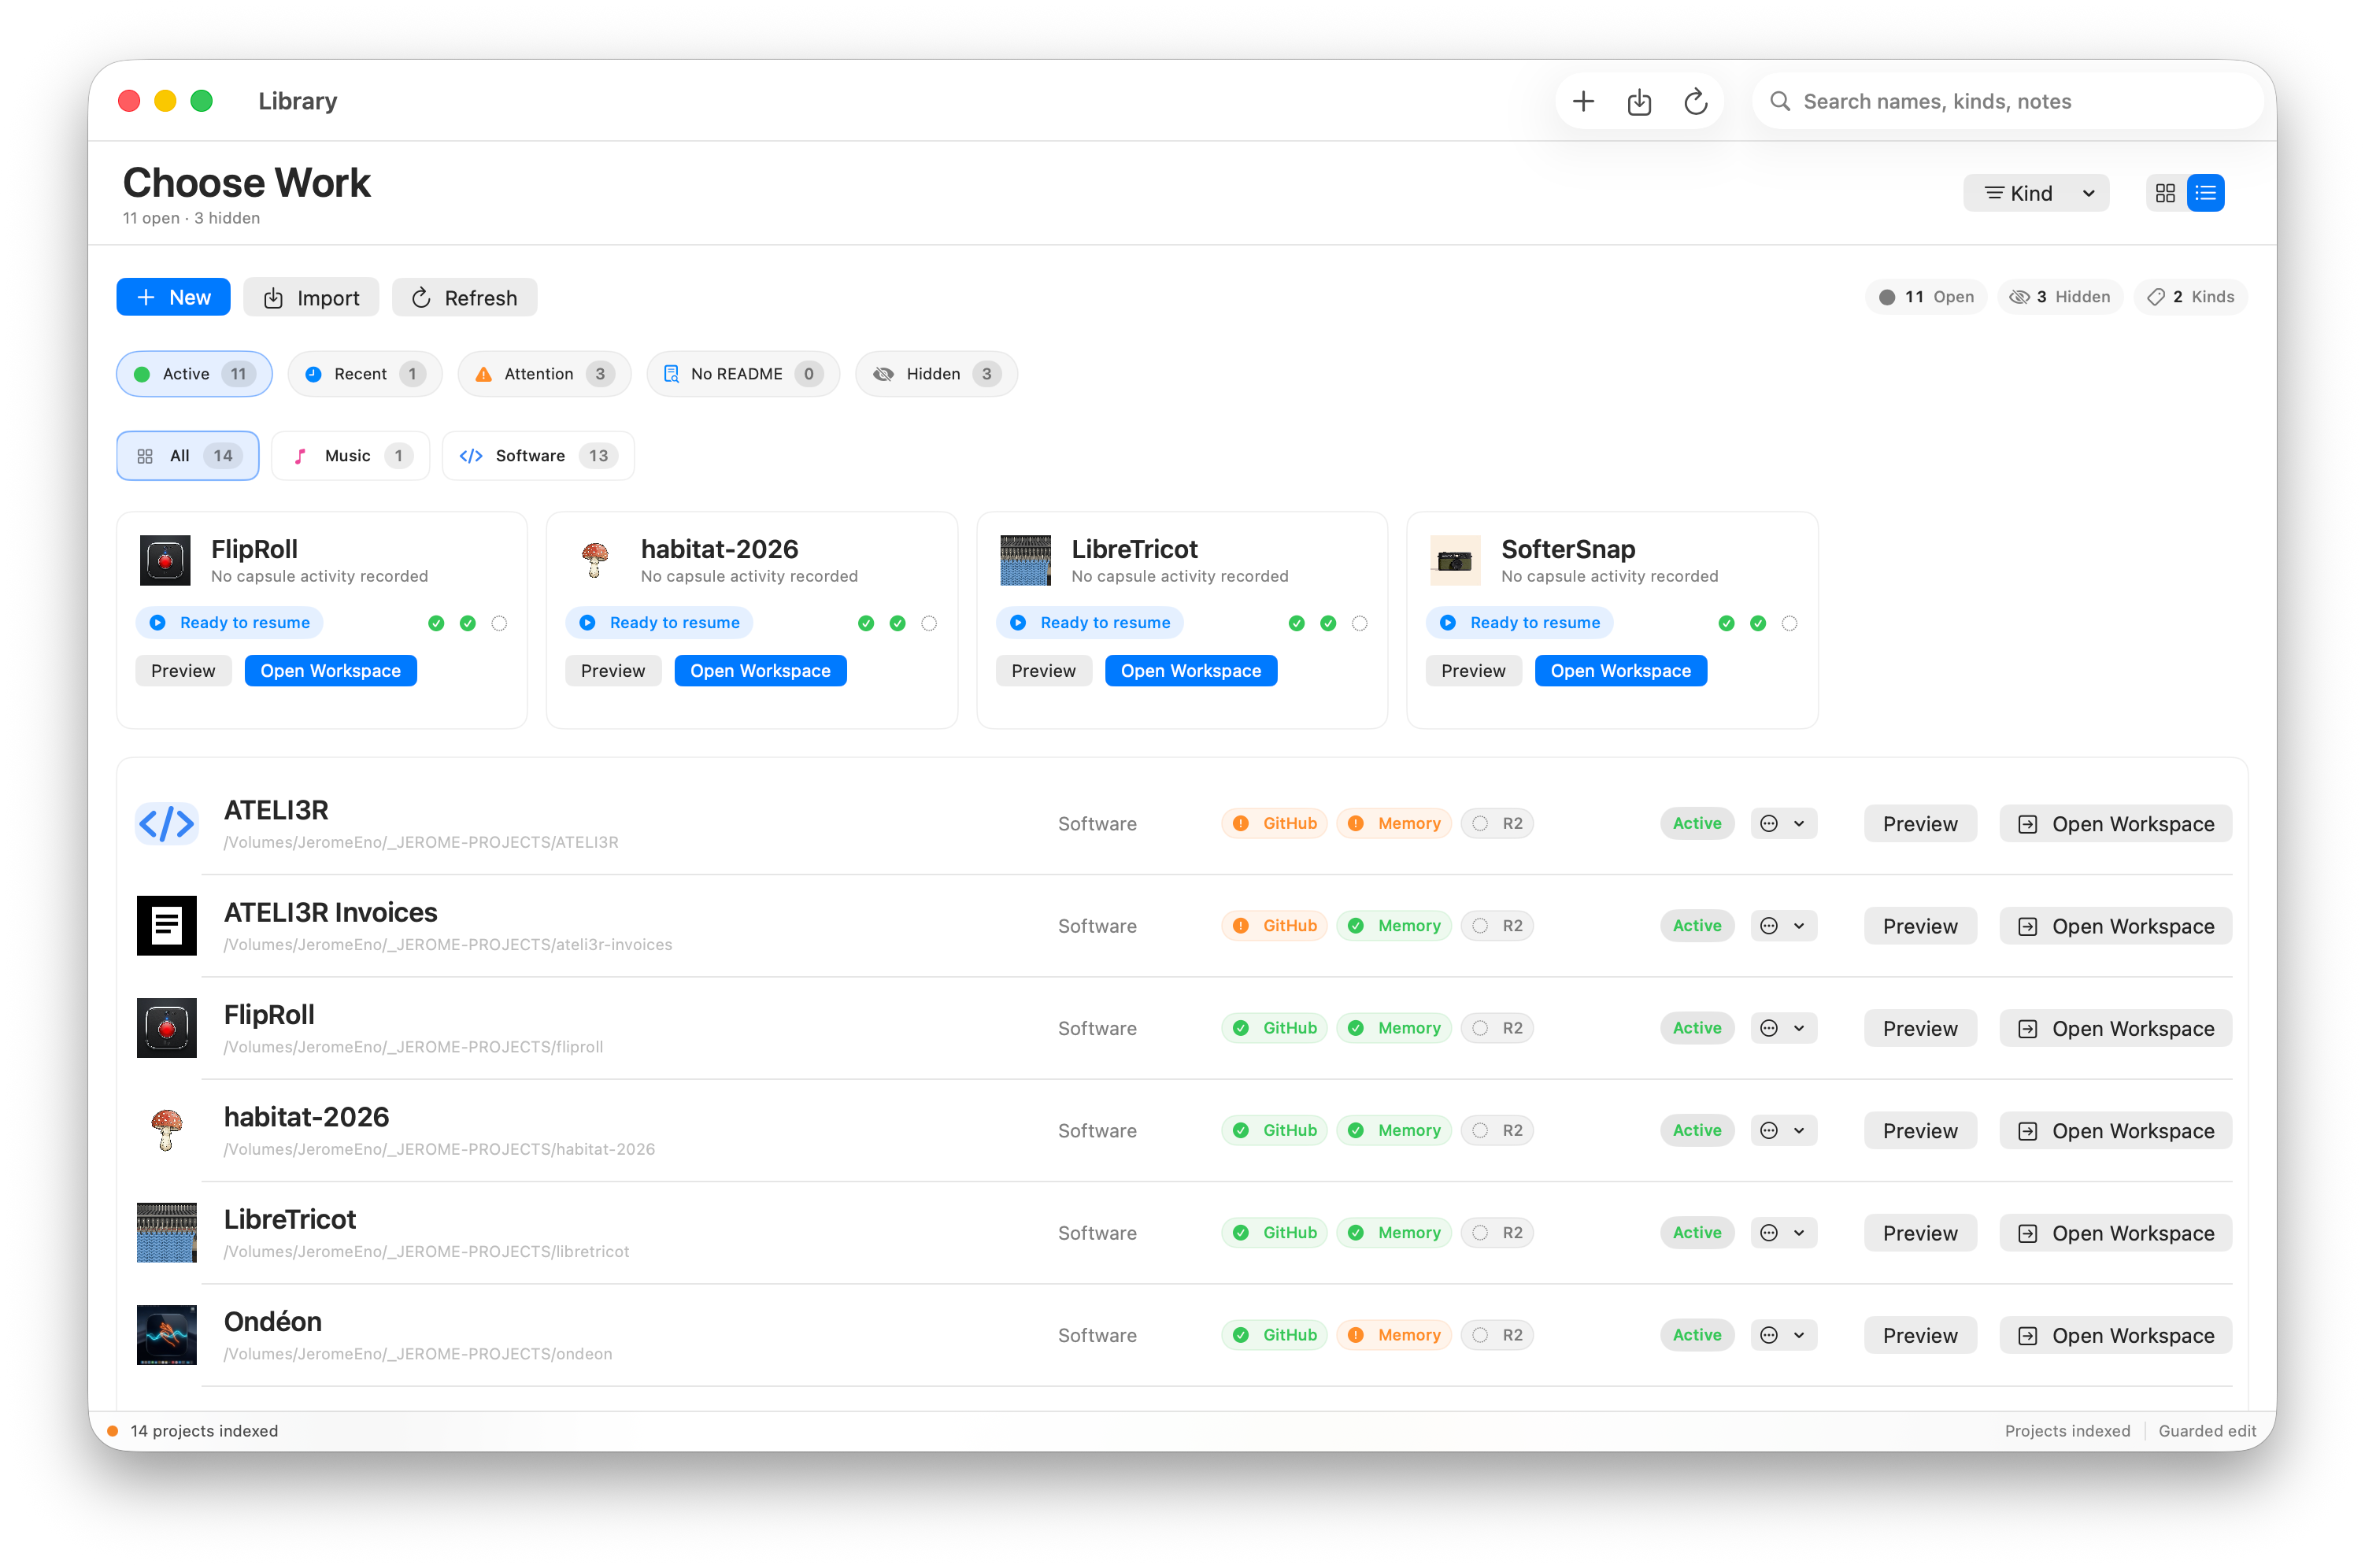Click the ATELI3R Invoices document icon

click(x=166, y=926)
